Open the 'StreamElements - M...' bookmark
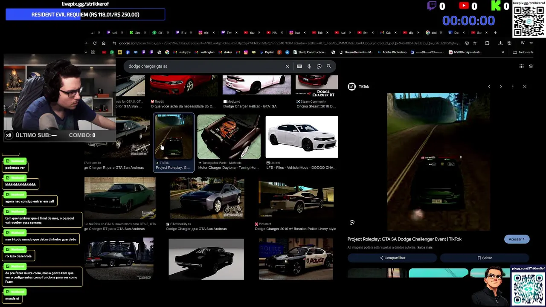Viewport: 546px width, 307px height. (x=356, y=52)
